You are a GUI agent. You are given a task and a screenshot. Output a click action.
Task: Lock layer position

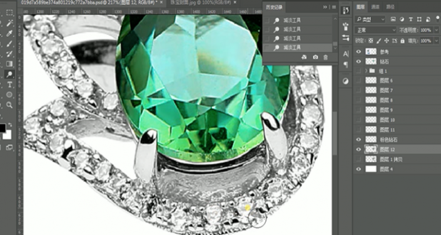point(387,41)
